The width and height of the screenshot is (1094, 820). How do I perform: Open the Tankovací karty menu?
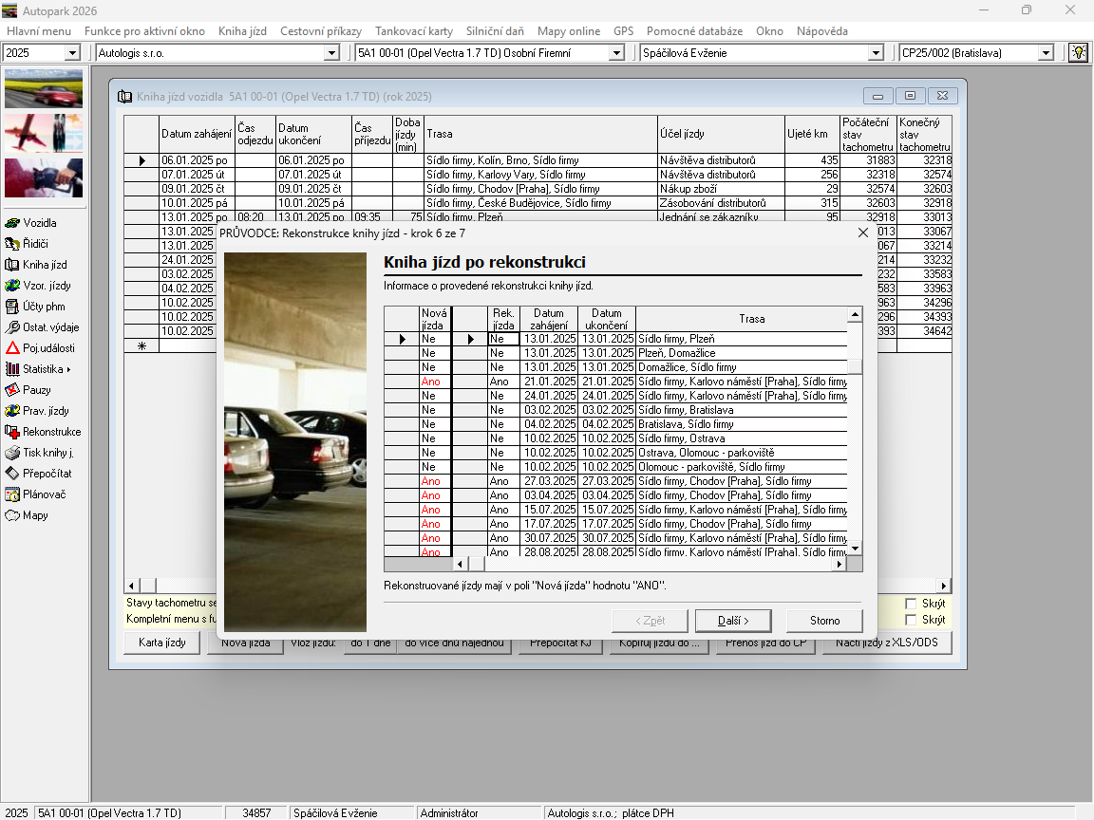click(x=413, y=31)
